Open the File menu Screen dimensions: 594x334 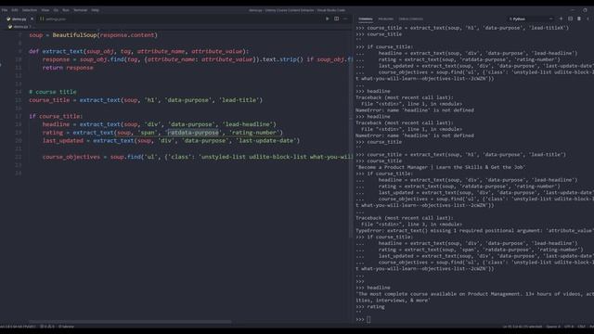pos(5,10)
